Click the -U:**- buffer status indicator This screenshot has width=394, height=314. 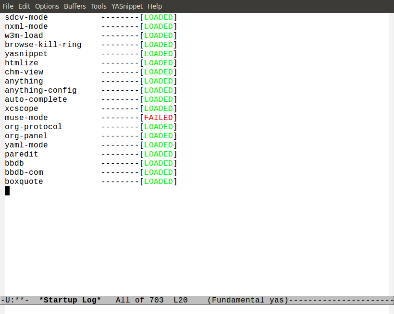(14, 300)
